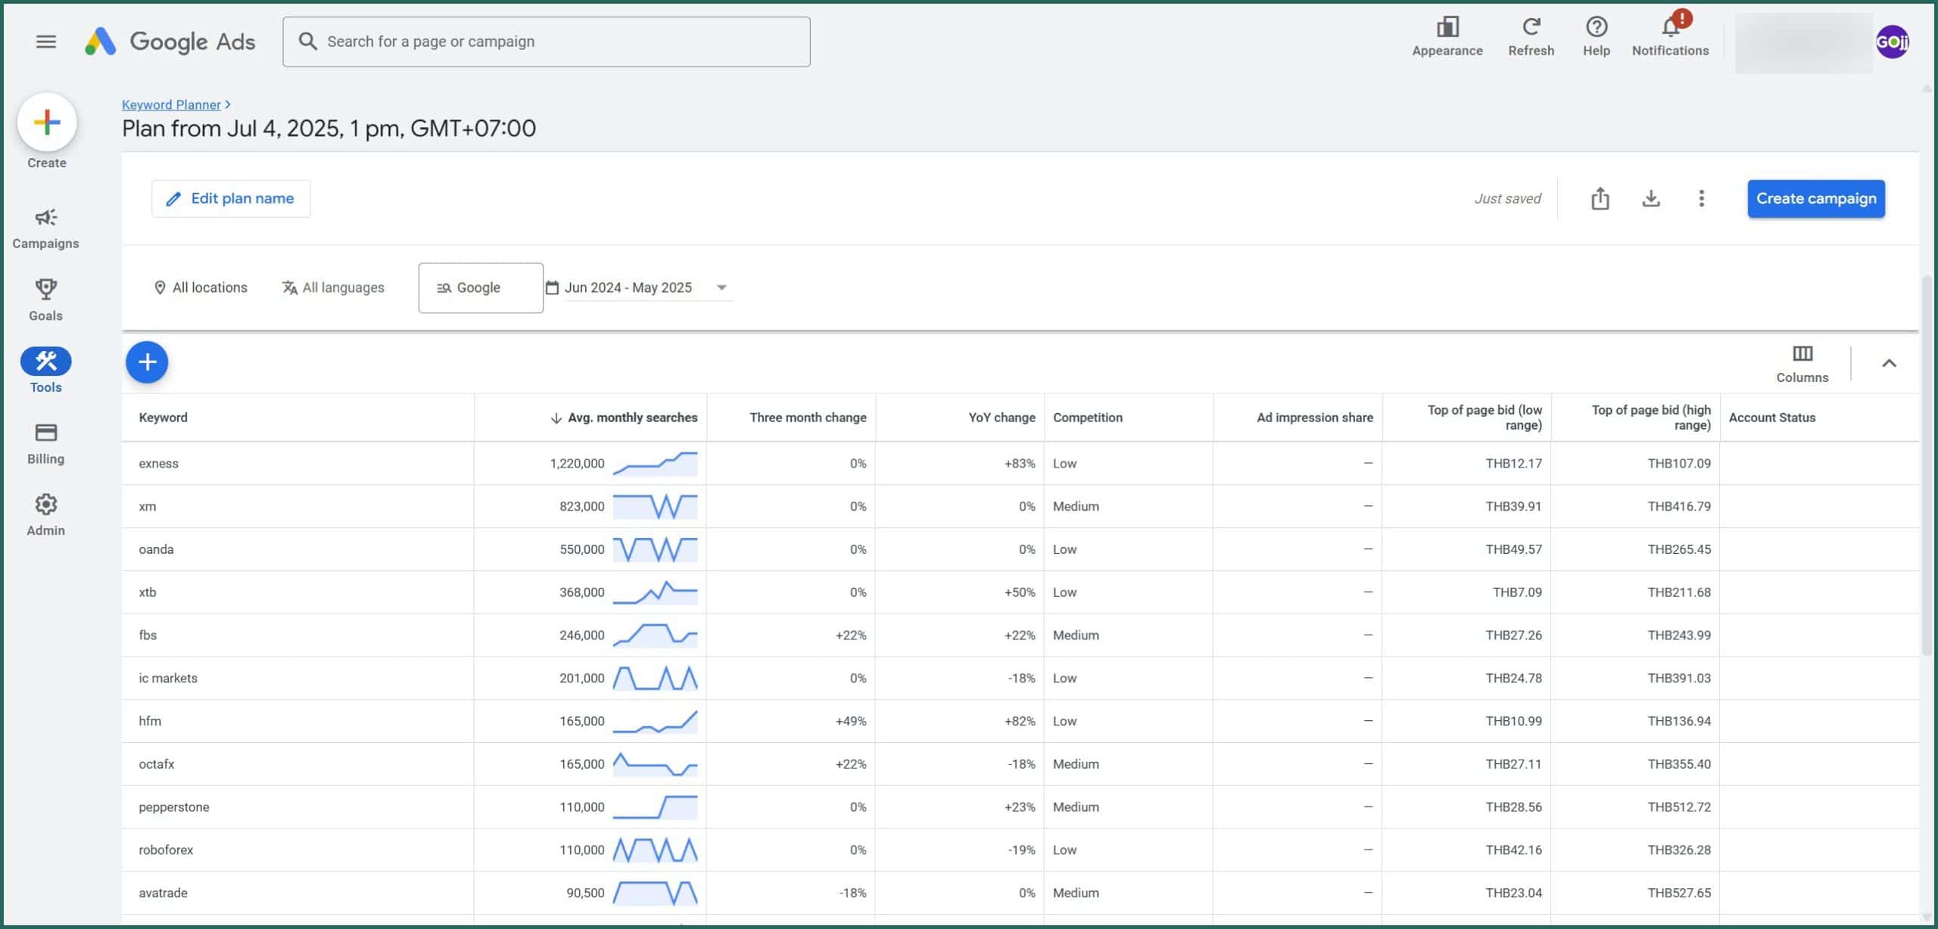Image resolution: width=1938 pixels, height=929 pixels.
Task: Open the date range dropdown
Action: tap(638, 287)
